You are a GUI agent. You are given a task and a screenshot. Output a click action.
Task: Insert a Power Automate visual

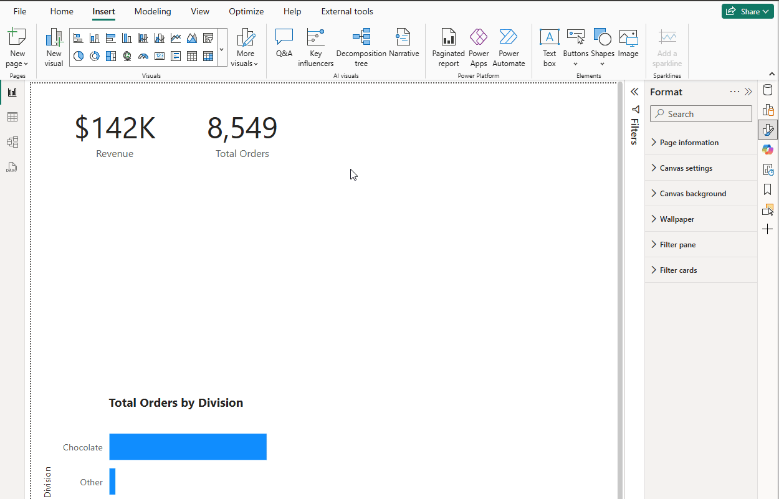click(x=509, y=47)
